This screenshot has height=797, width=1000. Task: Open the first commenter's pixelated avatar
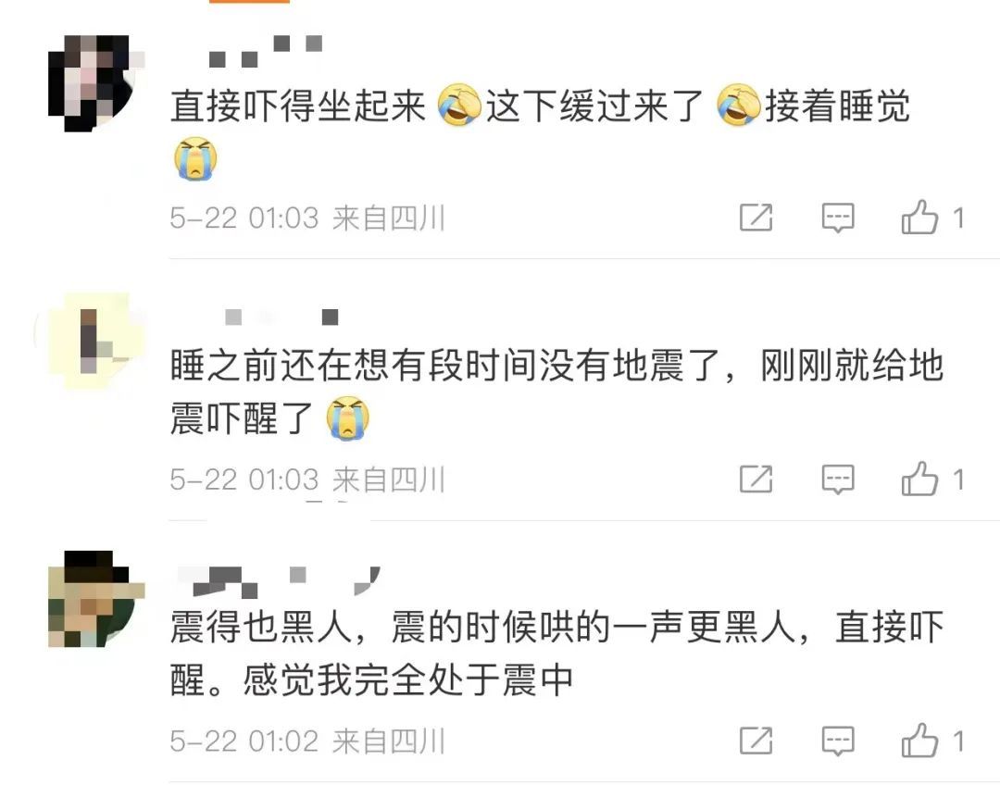tap(96, 83)
